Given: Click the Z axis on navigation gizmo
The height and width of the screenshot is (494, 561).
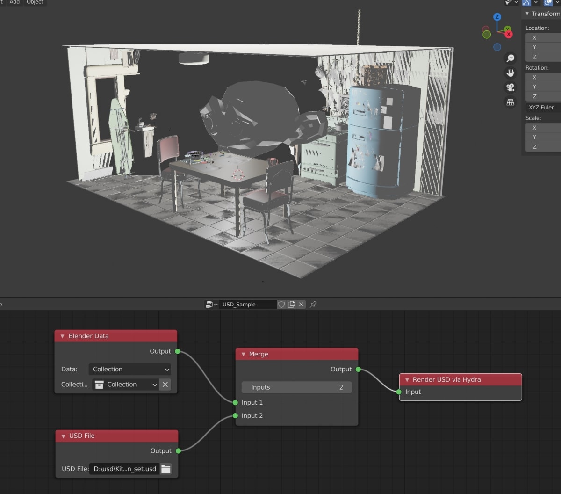Looking at the screenshot, I should point(497,17).
